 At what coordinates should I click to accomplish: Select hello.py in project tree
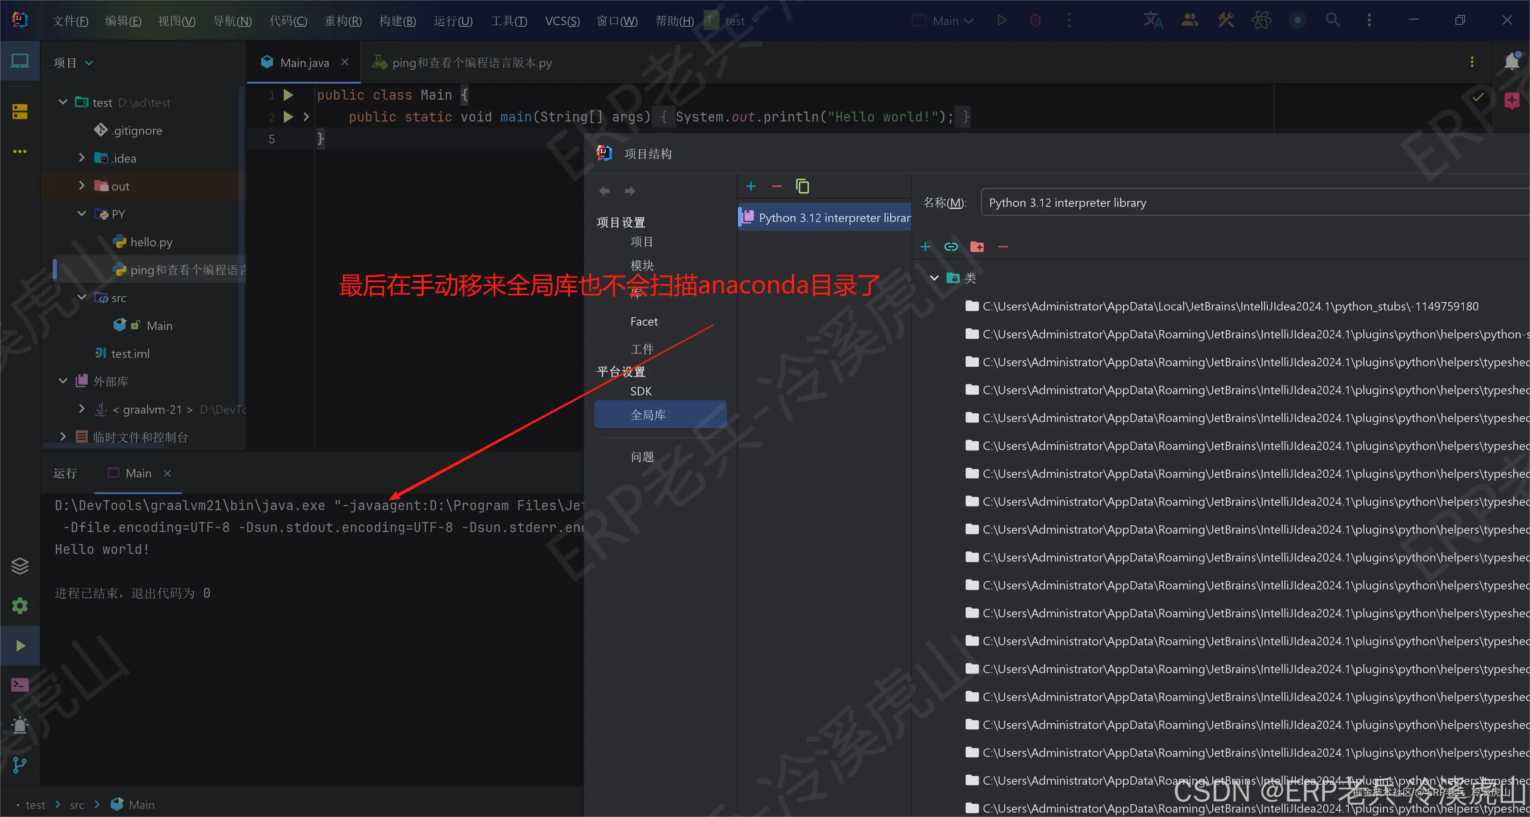click(151, 242)
